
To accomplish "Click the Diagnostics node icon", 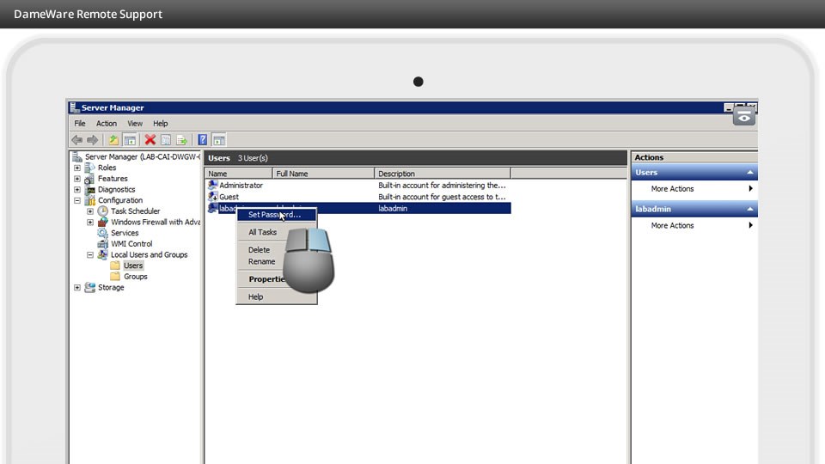I will tap(90, 189).
